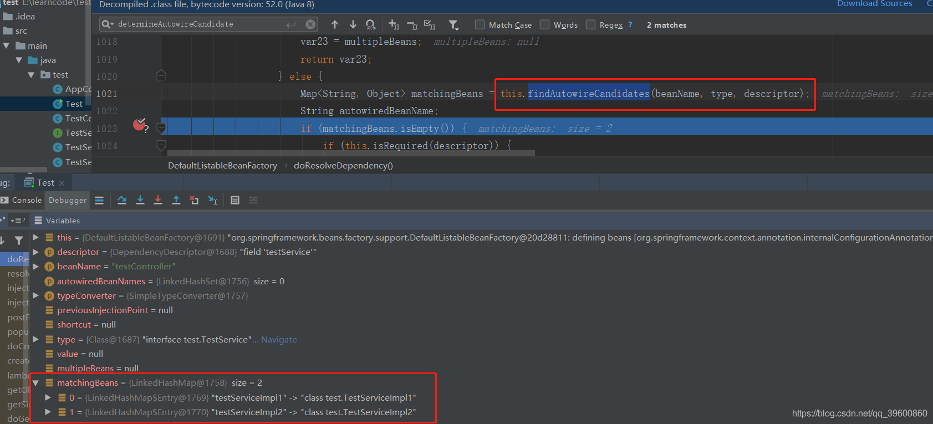Image resolution: width=933 pixels, height=424 pixels.
Task: Enable Words checkbox
Action: tap(545, 24)
